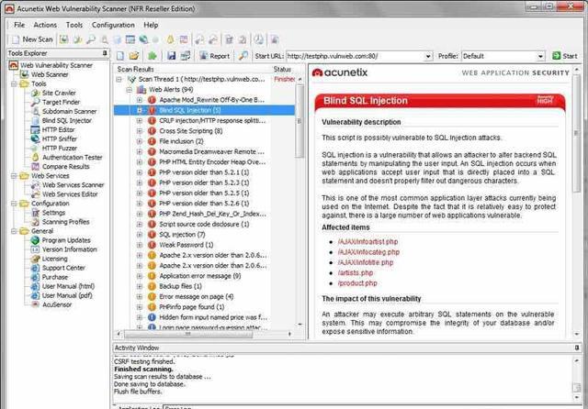Select the Weak Password (1) alert row
Viewport: 588px width, 409px height.
point(186,245)
